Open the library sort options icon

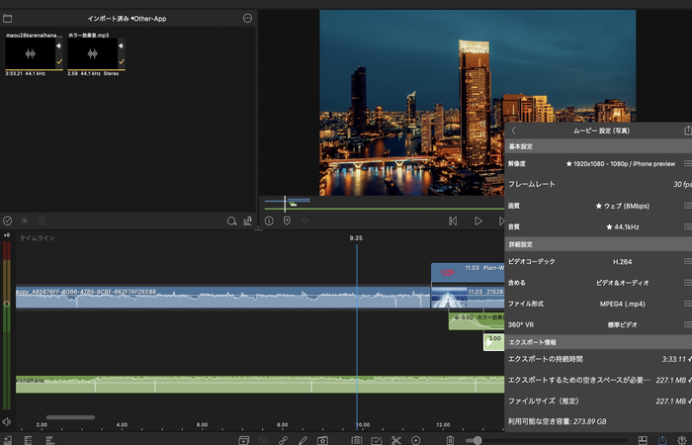click(x=248, y=221)
